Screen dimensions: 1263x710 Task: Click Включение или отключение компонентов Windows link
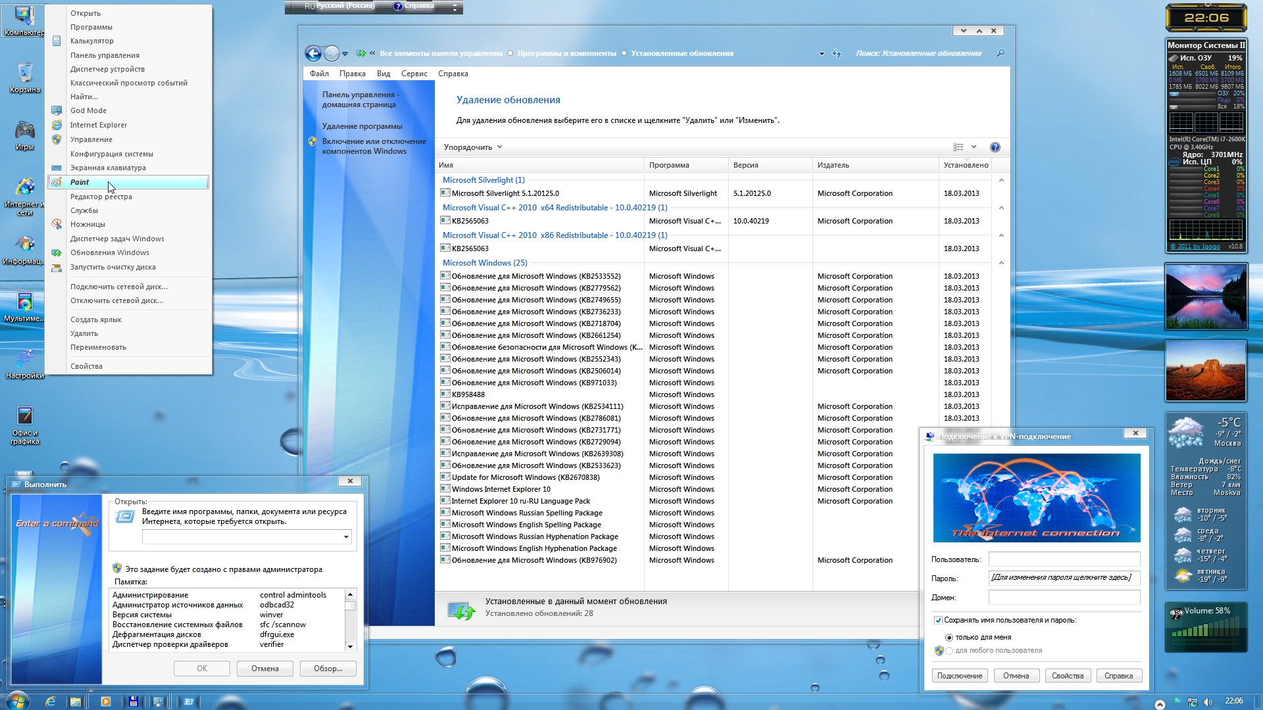point(374,146)
